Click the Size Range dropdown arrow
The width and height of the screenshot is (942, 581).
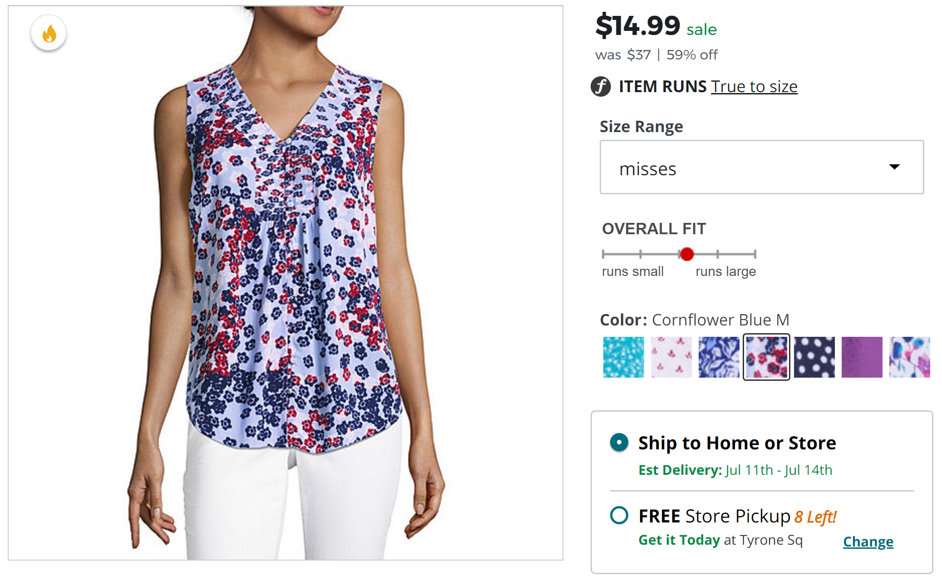click(x=894, y=167)
